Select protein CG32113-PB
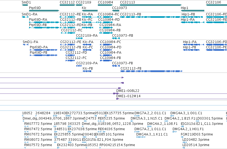This screenshot has height=149, width=227. (152, 71)
